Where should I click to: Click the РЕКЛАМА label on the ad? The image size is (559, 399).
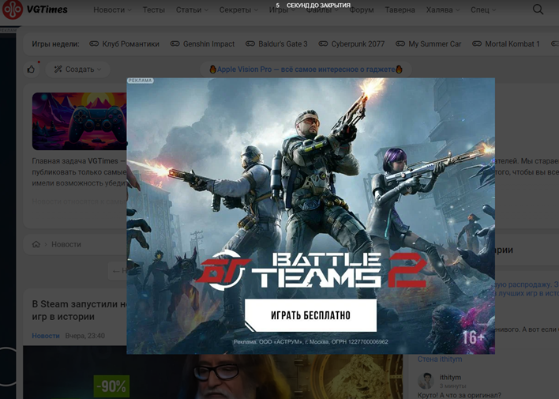click(x=140, y=81)
